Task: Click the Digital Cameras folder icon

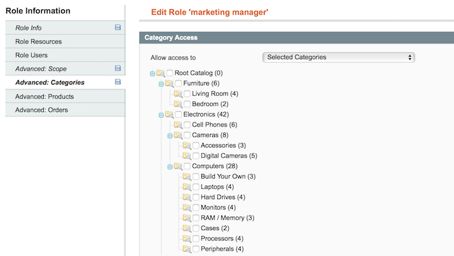Action: [x=187, y=156]
